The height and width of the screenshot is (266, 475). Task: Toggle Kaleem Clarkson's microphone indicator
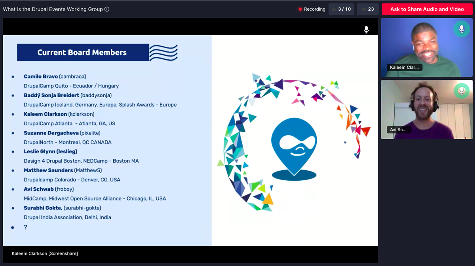[x=462, y=29]
